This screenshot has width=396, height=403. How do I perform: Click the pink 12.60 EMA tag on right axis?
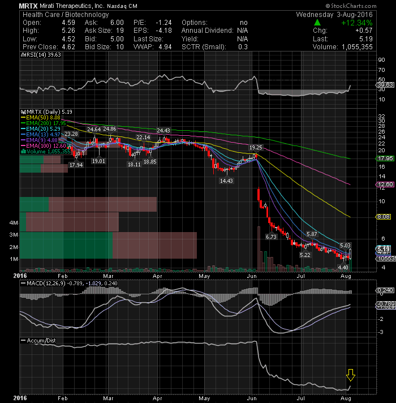click(x=385, y=185)
